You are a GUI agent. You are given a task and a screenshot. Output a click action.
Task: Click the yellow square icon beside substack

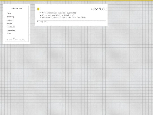tap(38, 9)
